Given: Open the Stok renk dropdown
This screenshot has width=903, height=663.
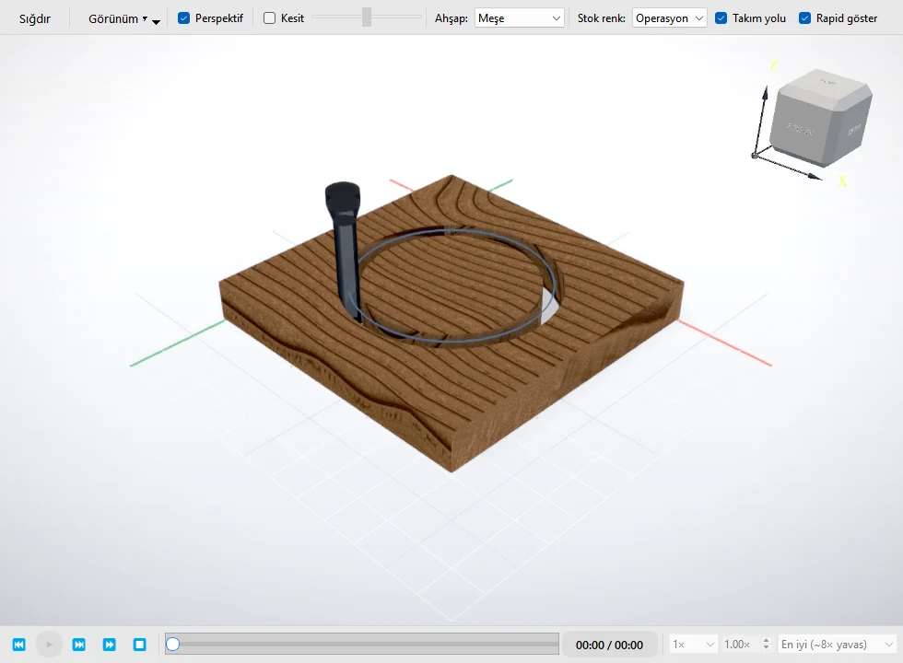Looking at the screenshot, I should click(x=669, y=18).
